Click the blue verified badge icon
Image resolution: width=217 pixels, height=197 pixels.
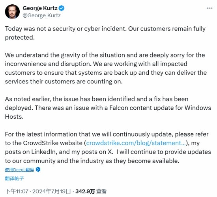[x=62, y=8]
